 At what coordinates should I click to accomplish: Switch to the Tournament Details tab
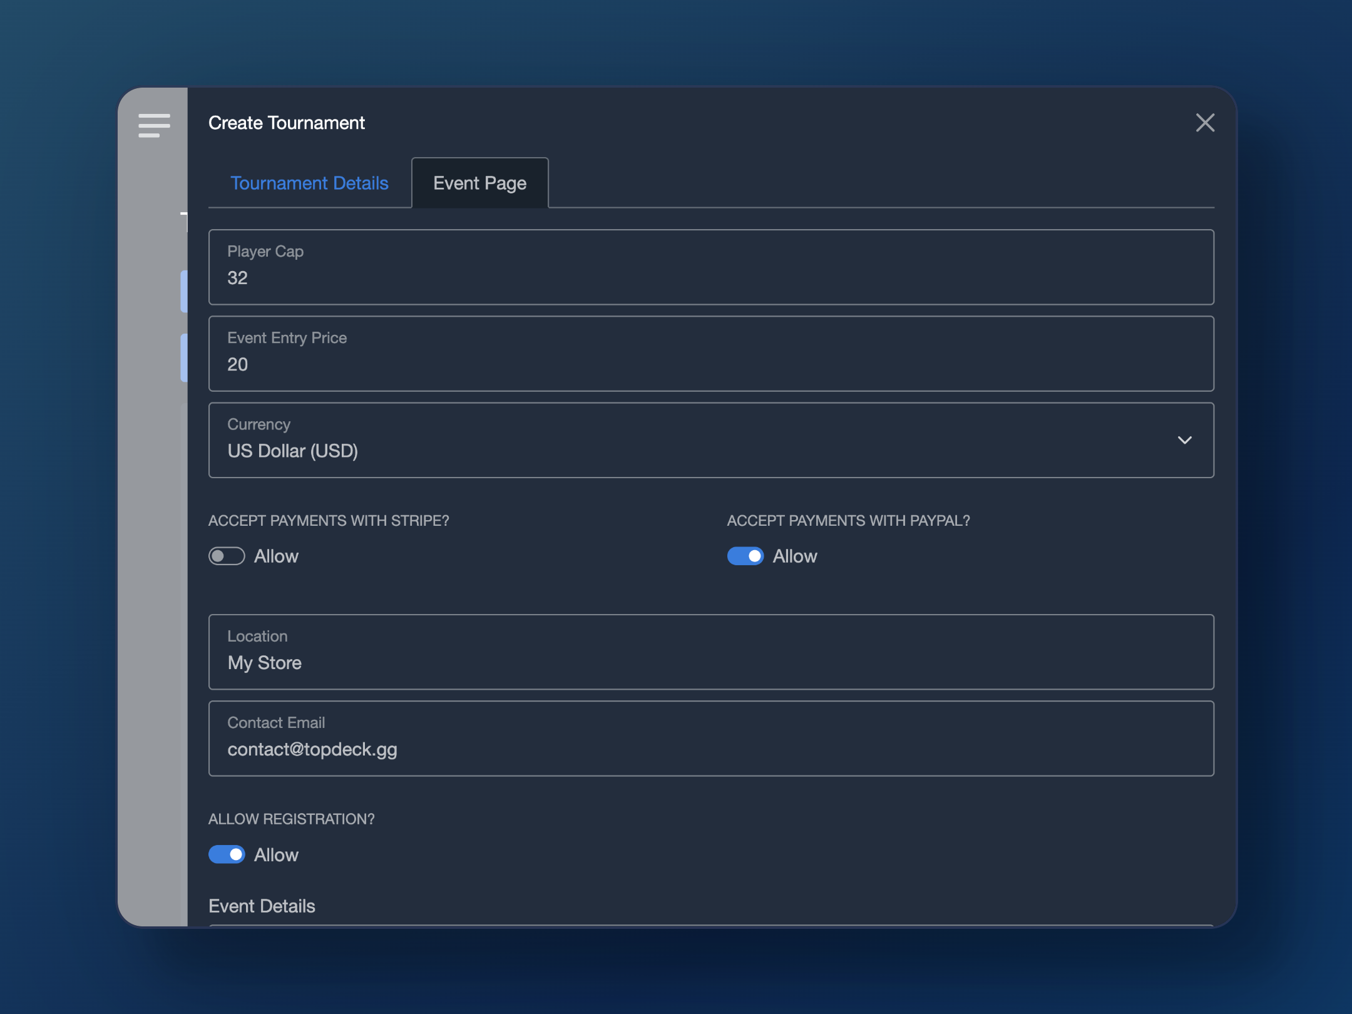point(309,183)
